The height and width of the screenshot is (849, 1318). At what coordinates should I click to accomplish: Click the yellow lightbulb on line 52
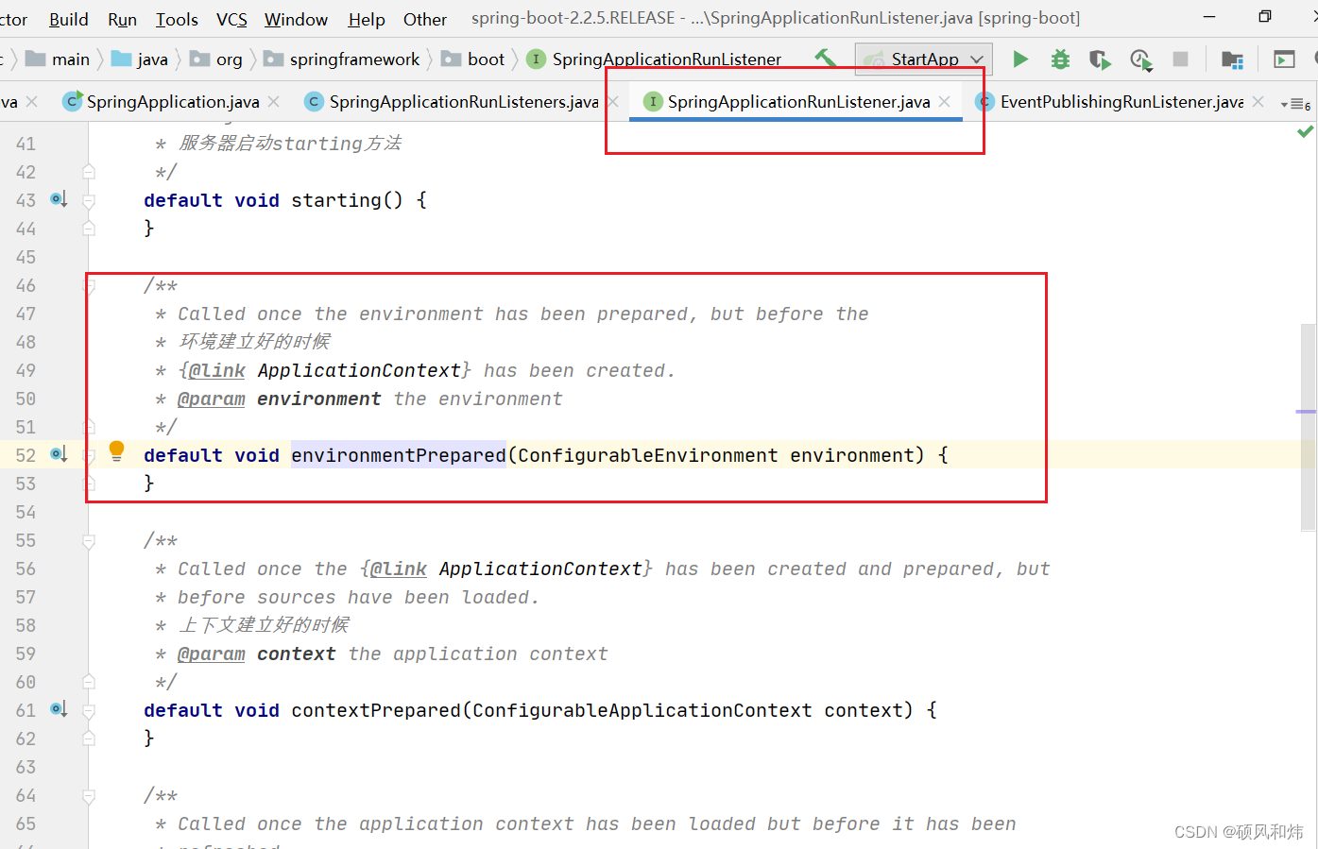pos(116,451)
